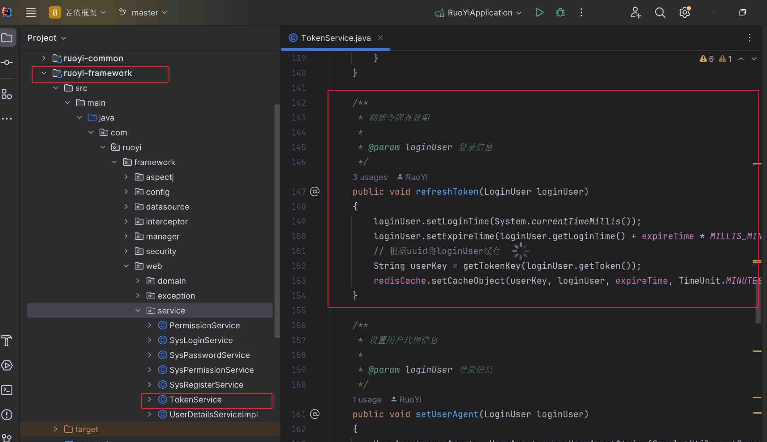Click the gutter marker next to refreshToken line
The height and width of the screenshot is (442, 767).
pos(315,192)
